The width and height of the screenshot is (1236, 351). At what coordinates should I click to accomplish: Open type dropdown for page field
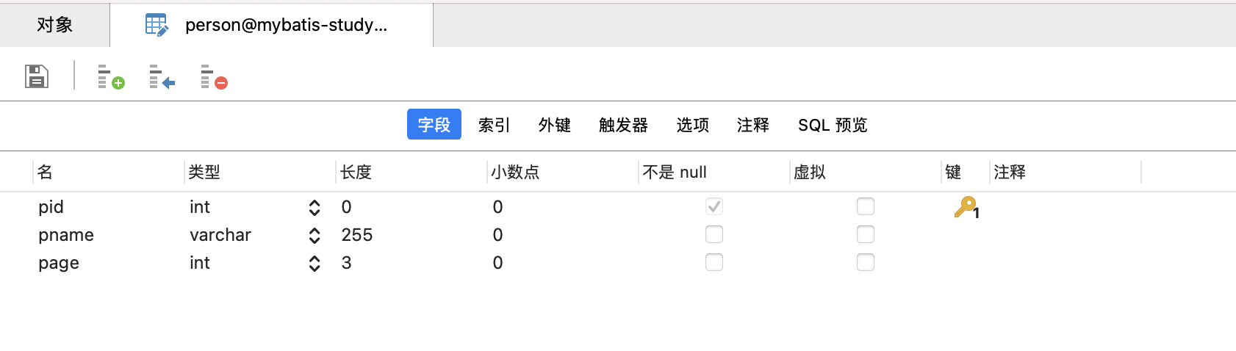click(315, 264)
